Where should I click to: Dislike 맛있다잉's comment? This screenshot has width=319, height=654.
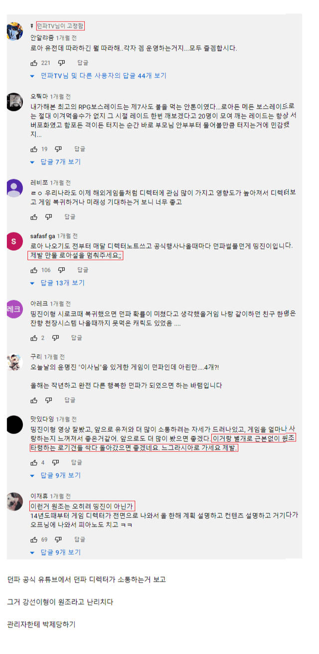[55, 463]
